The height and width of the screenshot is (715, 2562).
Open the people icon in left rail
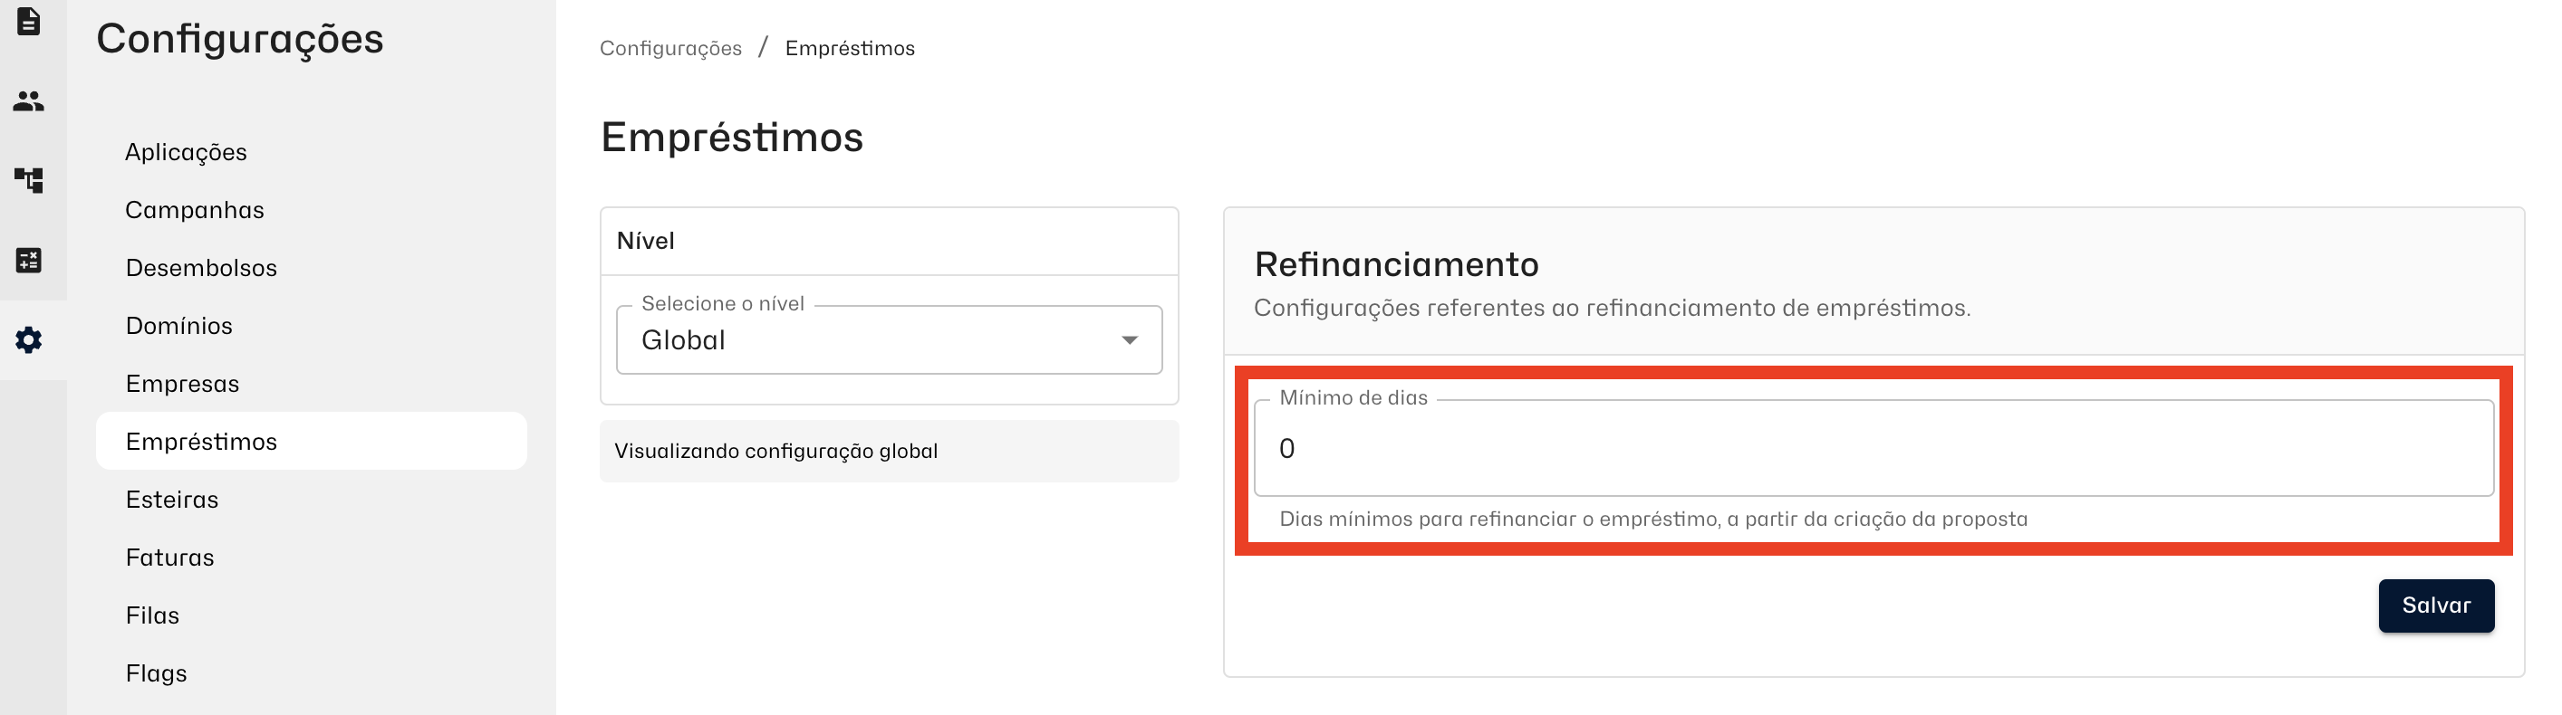29,100
